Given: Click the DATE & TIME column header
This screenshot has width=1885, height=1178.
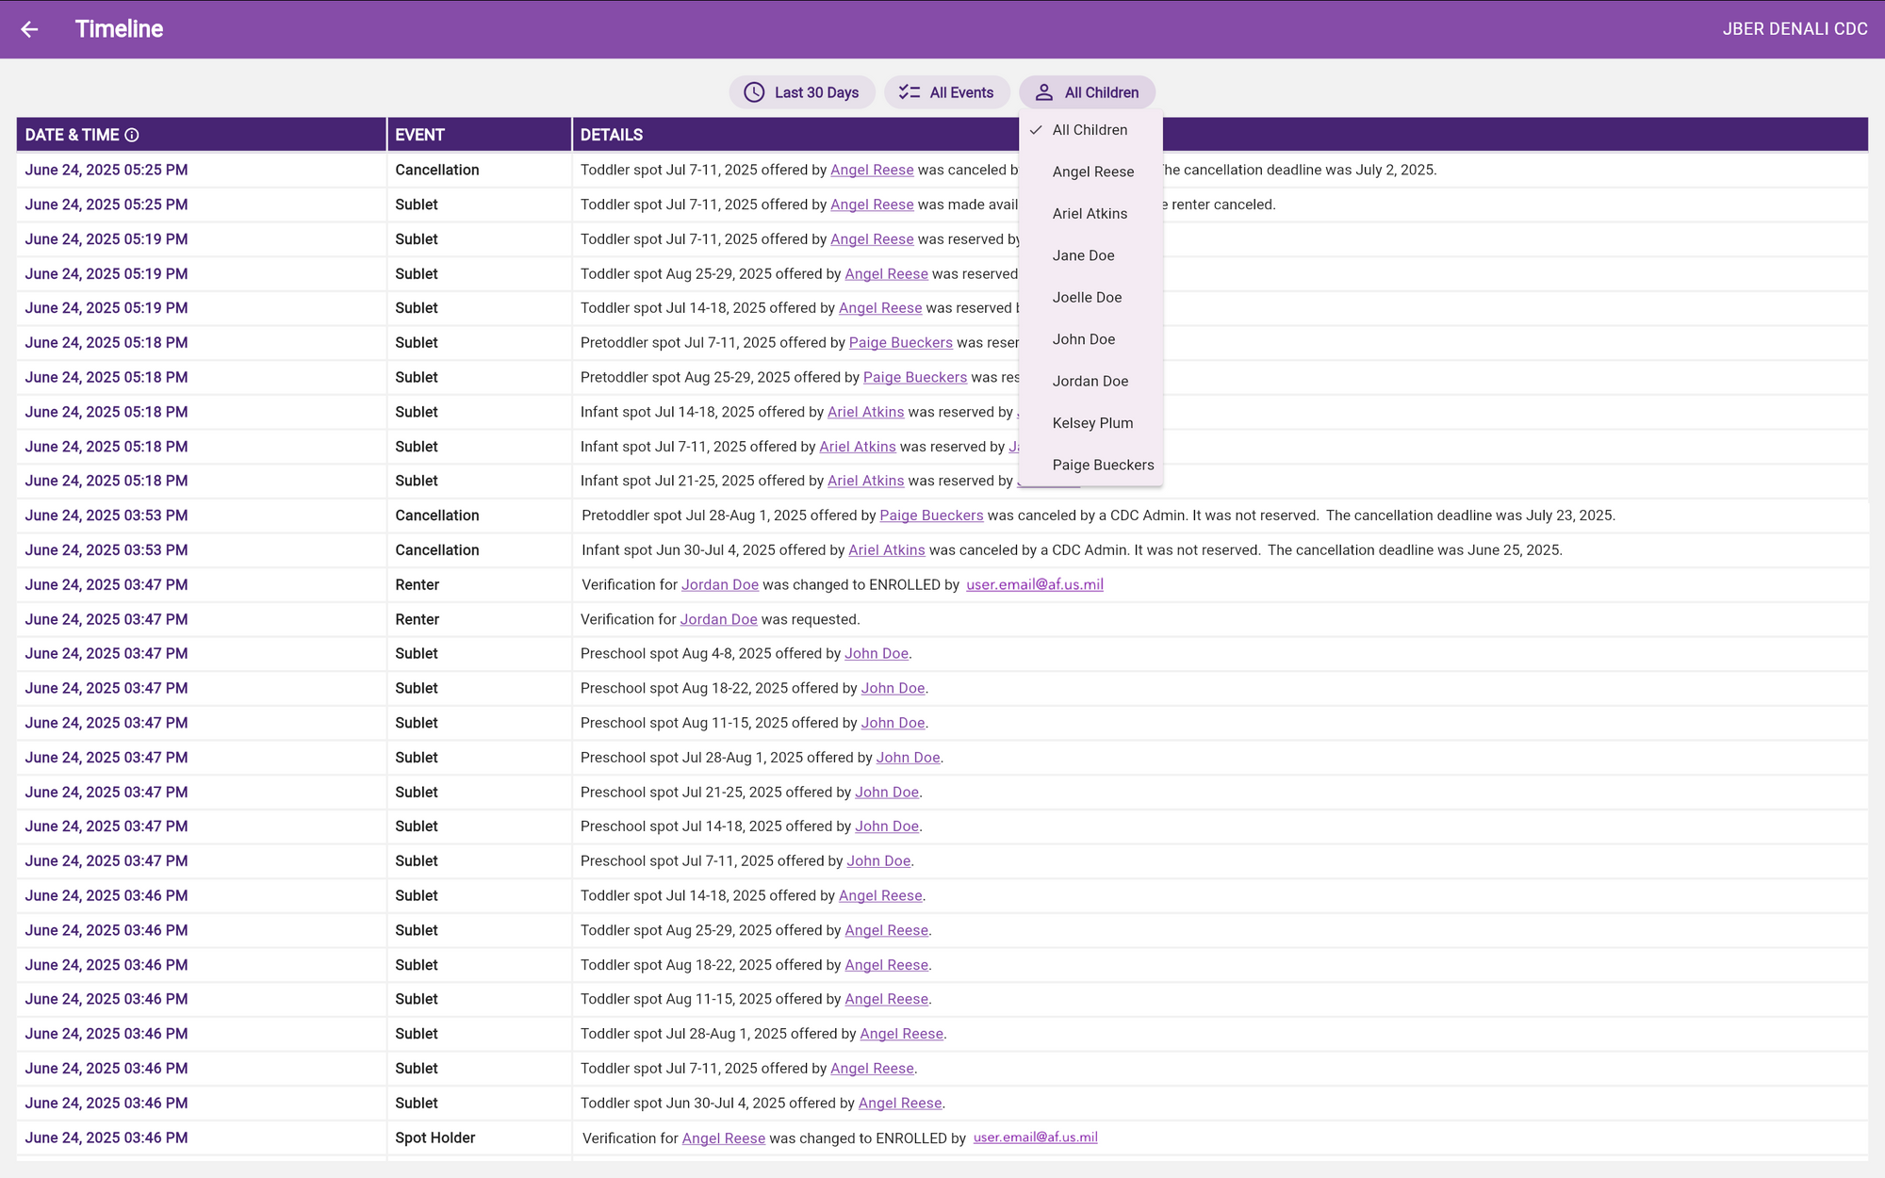Looking at the screenshot, I should pyautogui.click(x=201, y=135).
